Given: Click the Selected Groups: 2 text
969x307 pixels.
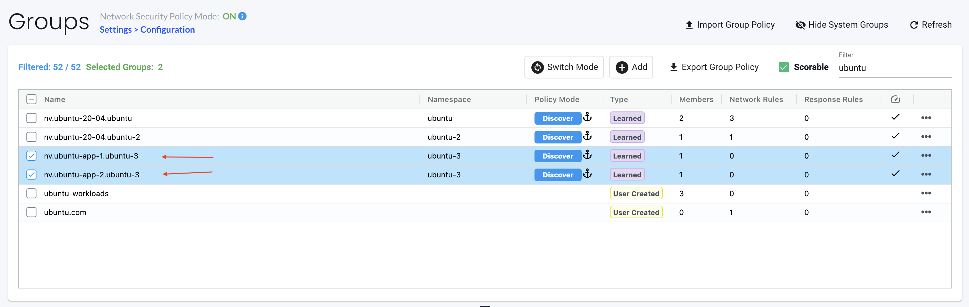Looking at the screenshot, I should click(124, 67).
